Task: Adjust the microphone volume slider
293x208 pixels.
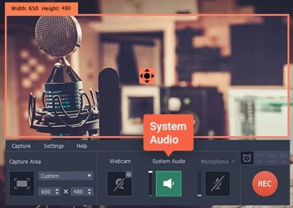Action: [x=200, y=184]
